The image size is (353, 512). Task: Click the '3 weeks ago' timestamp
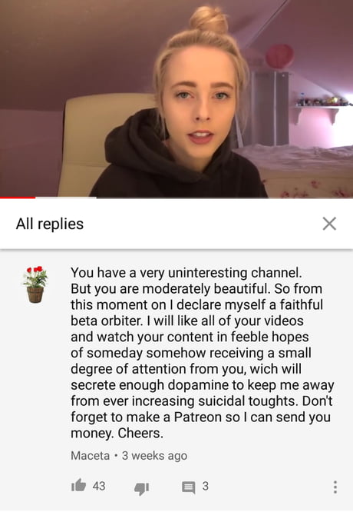pyautogui.click(x=154, y=456)
